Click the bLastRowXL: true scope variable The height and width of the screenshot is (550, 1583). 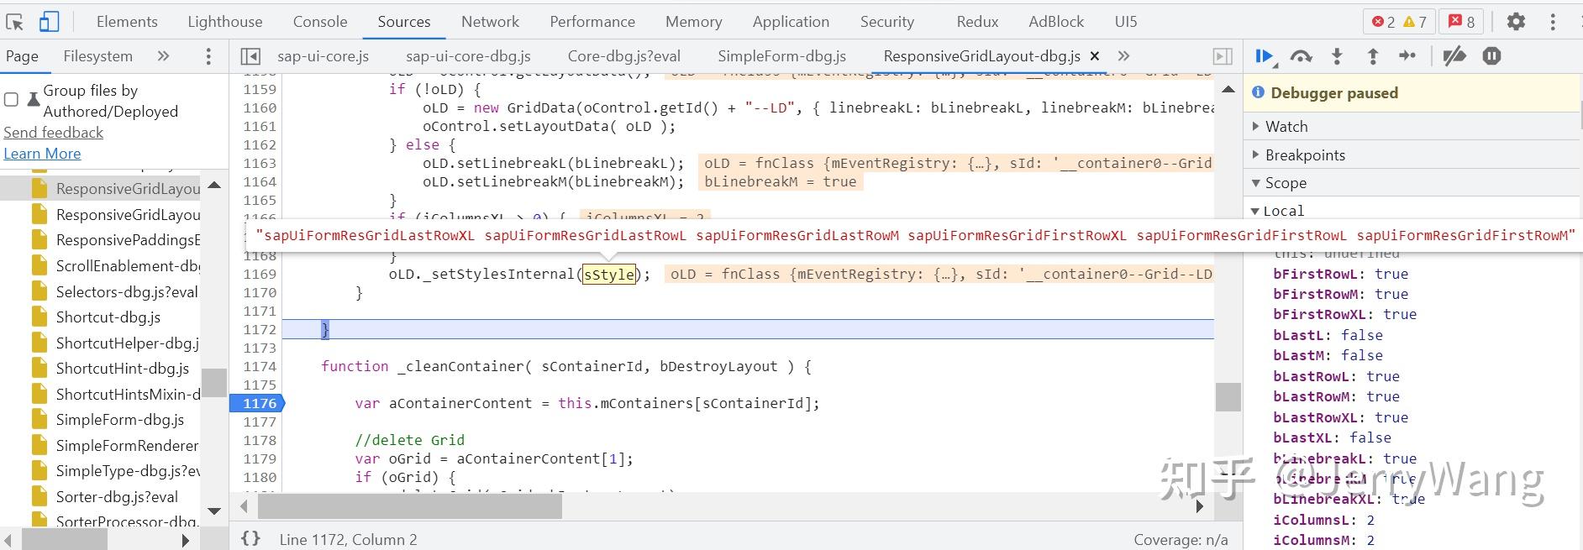[1341, 417]
